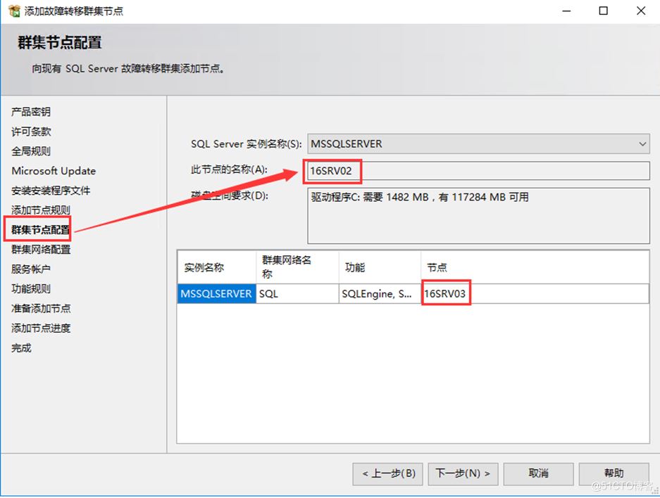Click the 下一步(N) button to continue

463,473
